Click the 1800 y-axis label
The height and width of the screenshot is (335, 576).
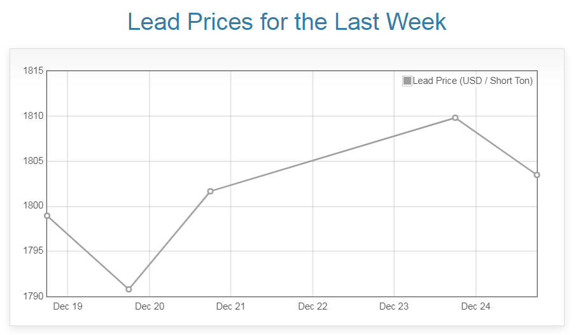click(33, 206)
